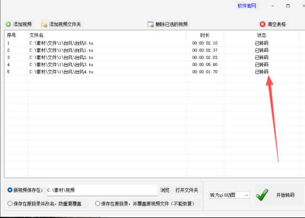The height and width of the screenshot is (218, 305).
Task: Click the 序号 column header
Action: point(12,35)
